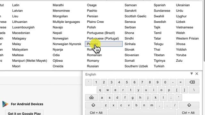Select Pashto from the list
205x115 pixels.
tap(92, 11)
